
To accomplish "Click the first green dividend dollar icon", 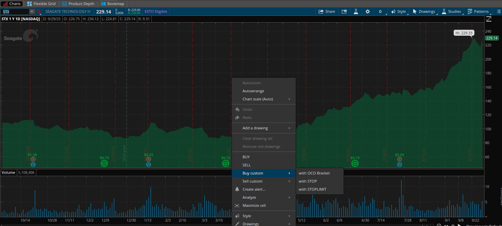I will (x=104, y=163).
